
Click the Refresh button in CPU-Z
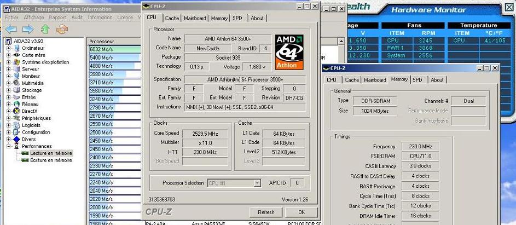click(x=266, y=212)
